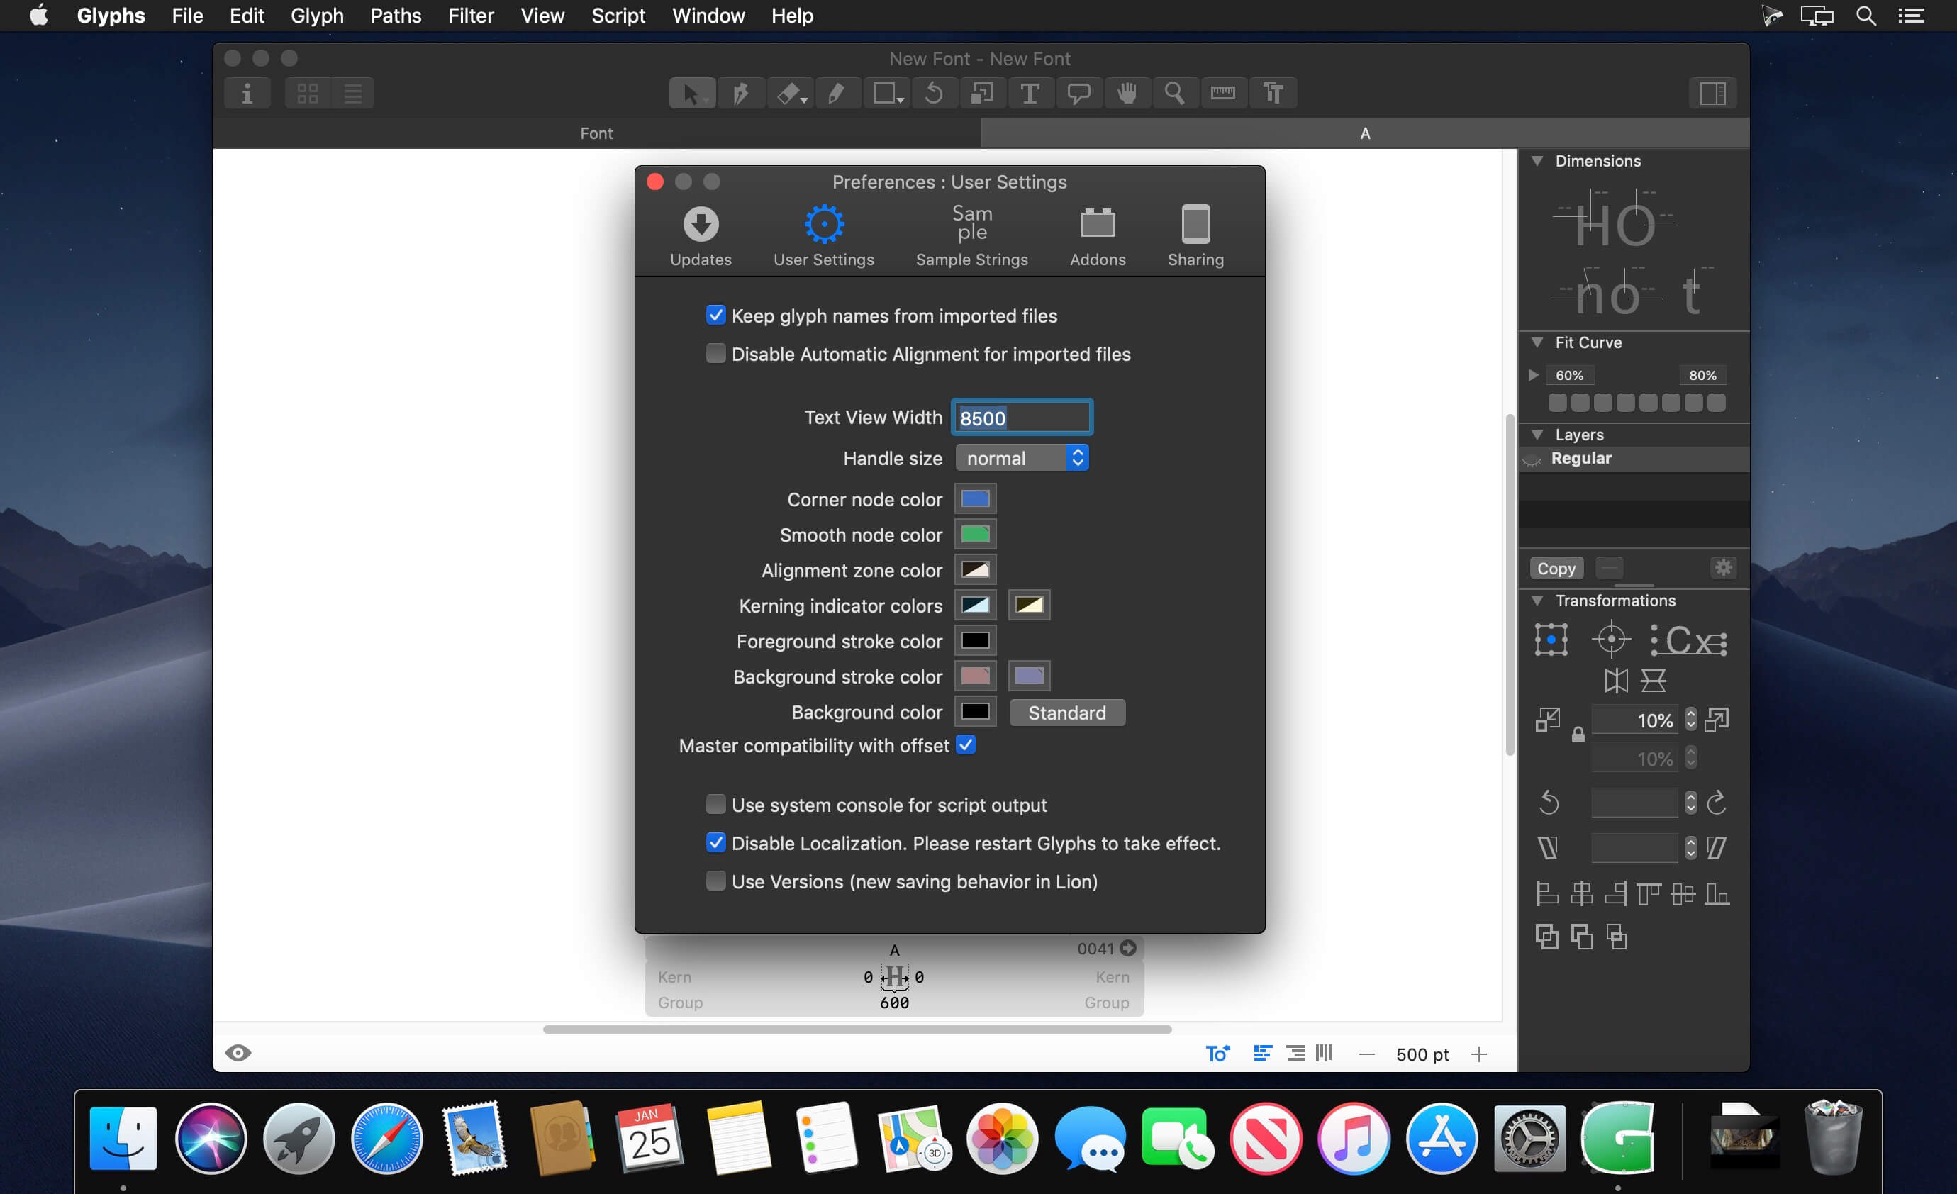This screenshot has height=1194, width=1957.
Task: Select the Measurement ruler tool
Action: pos(1223,93)
